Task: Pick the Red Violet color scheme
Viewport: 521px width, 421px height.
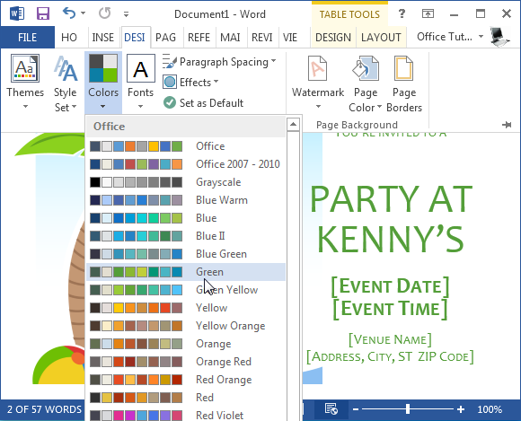Action: click(x=186, y=415)
